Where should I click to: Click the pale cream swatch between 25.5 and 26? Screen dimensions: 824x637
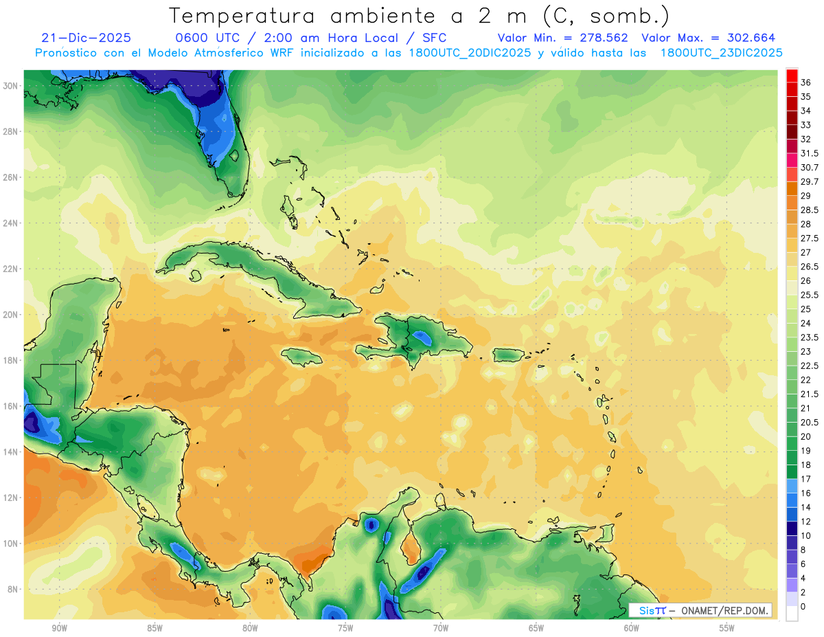coord(792,288)
